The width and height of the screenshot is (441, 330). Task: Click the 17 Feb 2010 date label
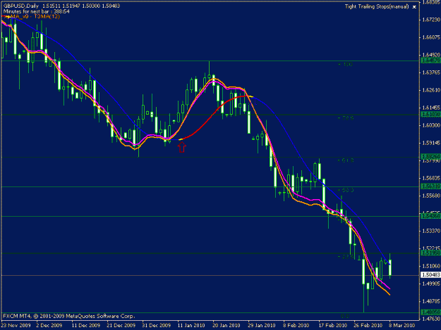click(333, 326)
